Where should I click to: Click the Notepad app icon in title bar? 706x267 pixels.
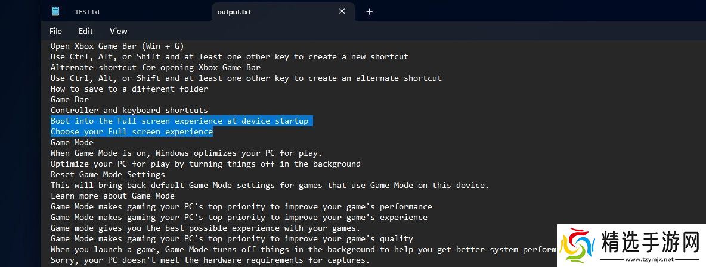[55, 11]
